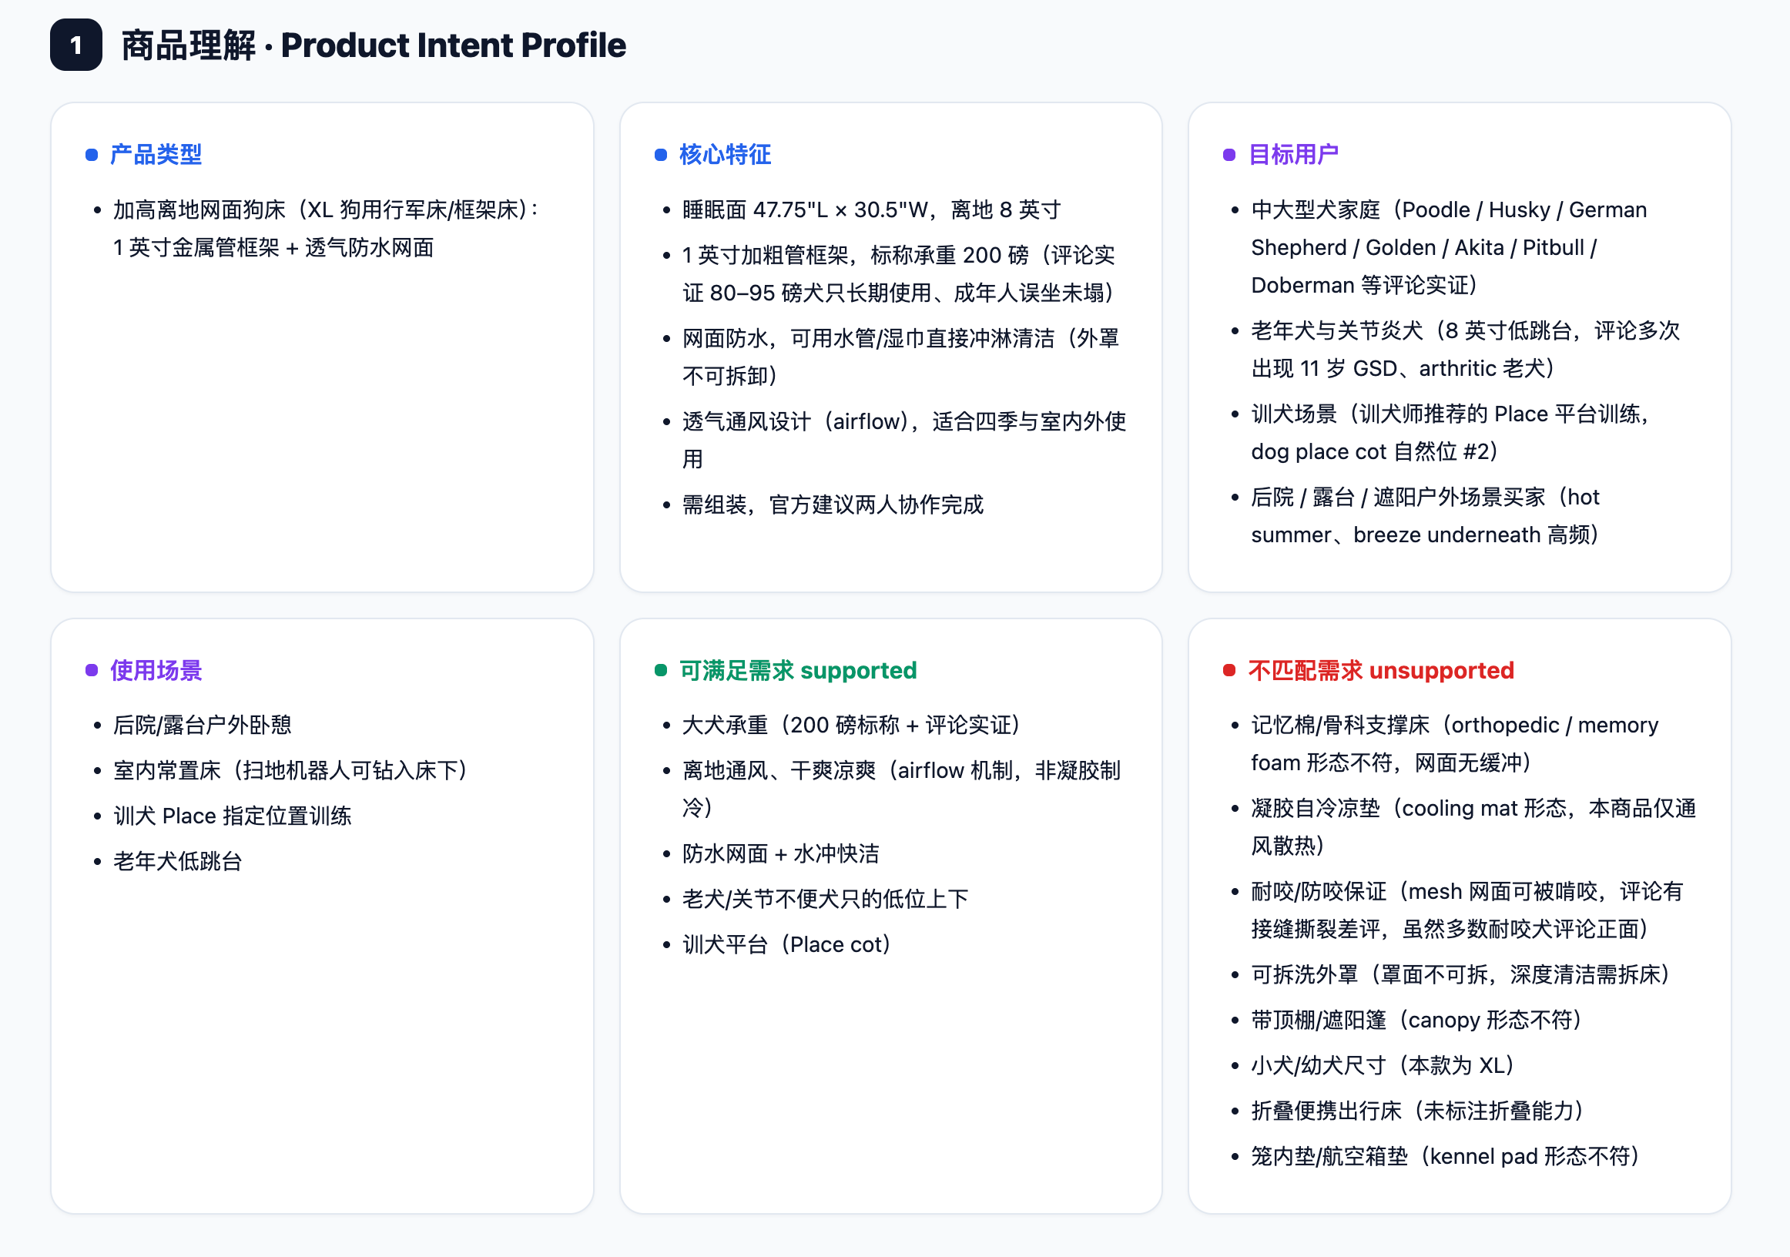Click the 睡眠面 47.75"L × 30.5"W bullet
Screen dimensions: 1790x1257
pyautogui.click(x=871, y=209)
